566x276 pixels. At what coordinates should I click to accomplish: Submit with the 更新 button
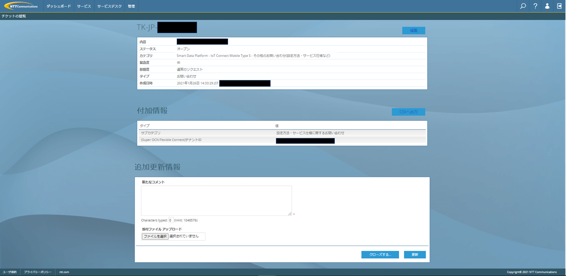click(x=415, y=255)
